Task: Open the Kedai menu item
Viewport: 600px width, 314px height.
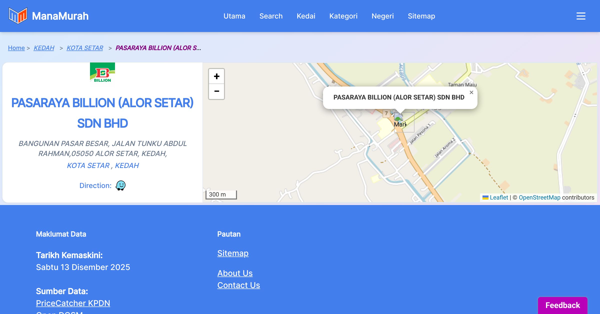Action: 306,16
